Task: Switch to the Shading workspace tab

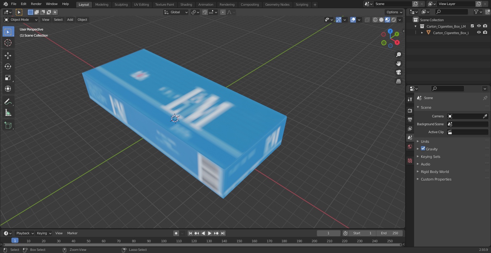Action: coord(186,4)
